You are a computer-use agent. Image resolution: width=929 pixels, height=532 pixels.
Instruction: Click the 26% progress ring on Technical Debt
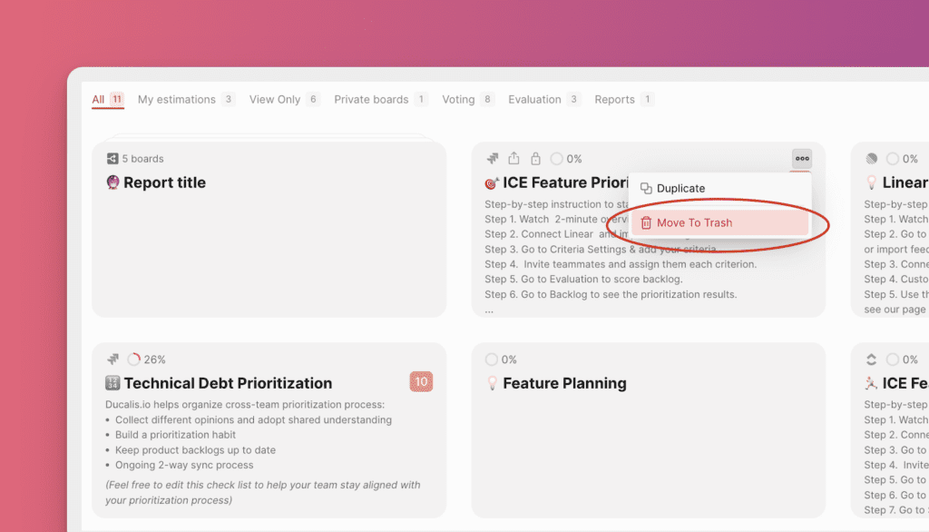pyautogui.click(x=134, y=360)
